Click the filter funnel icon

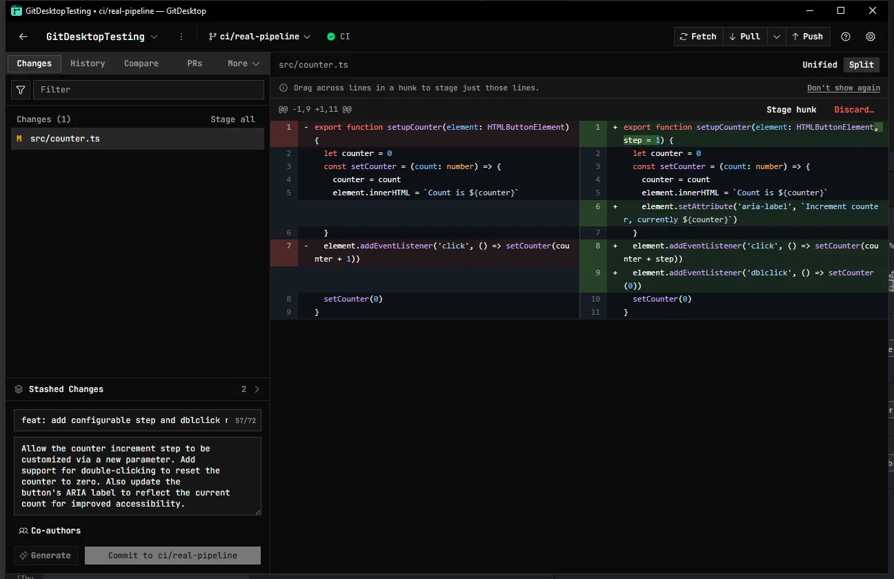pos(21,90)
